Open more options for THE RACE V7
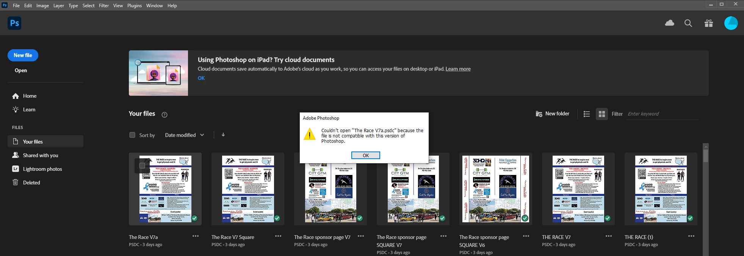The width and height of the screenshot is (744, 256). [609, 236]
